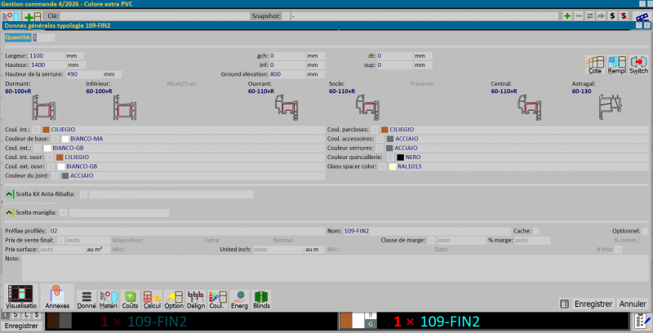Collapse the Scelta Kit Anta-Ribalta section
This screenshot has width=653, height=333.
9,194
